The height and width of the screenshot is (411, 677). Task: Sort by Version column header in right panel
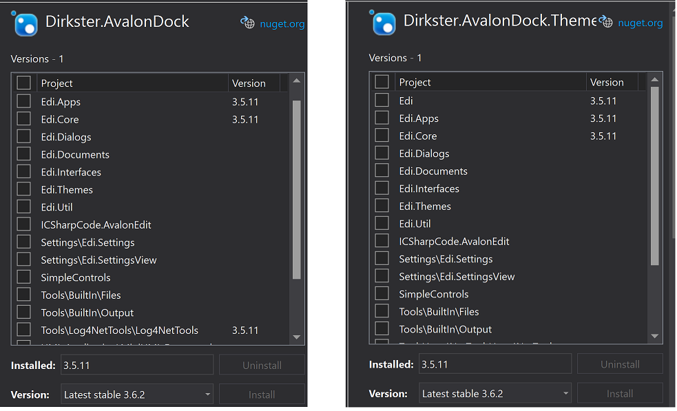pyautogui.click(x=612, y=82)
